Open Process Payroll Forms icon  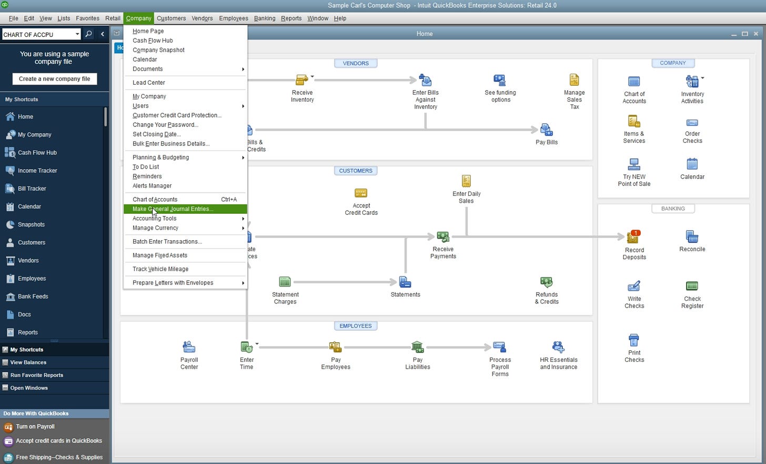coord(500,347)
